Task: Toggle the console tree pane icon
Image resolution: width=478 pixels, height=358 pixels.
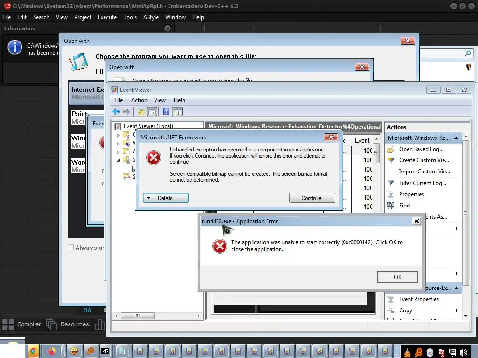Action: point(152,112)
